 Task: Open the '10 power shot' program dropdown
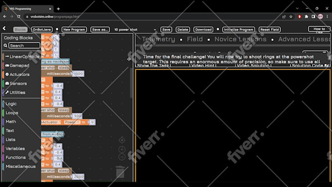point(135,30)
